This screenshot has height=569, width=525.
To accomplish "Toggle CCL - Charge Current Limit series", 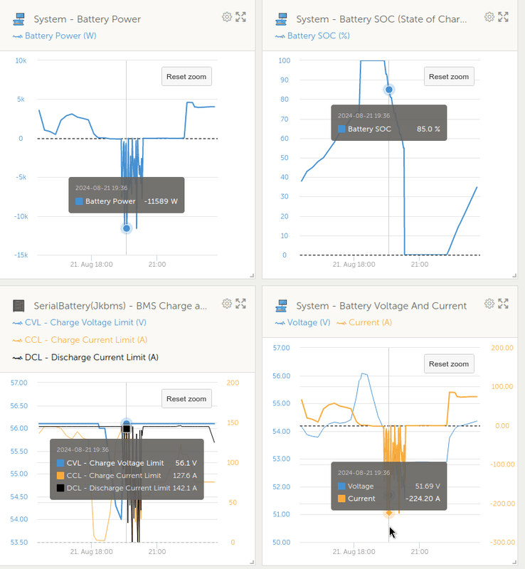I will point(86,340).
